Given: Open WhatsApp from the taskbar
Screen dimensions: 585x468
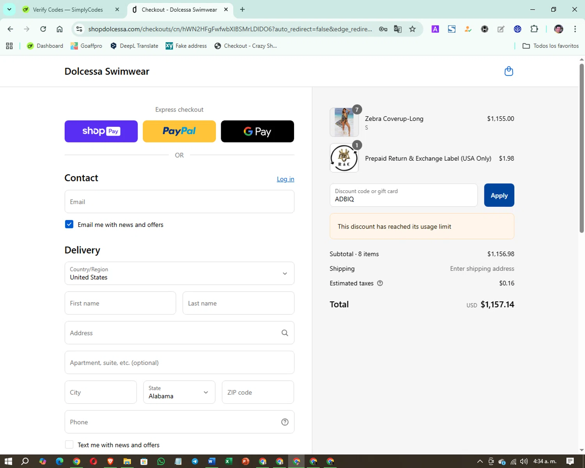Looking at the screenshot, I should [161, 461].
